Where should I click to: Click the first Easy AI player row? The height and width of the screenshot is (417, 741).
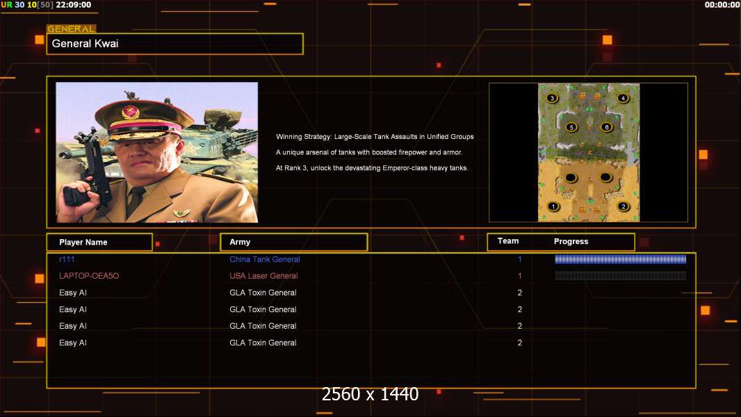click(73, 293)
